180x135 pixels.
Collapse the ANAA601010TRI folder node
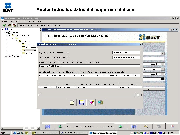10,35
